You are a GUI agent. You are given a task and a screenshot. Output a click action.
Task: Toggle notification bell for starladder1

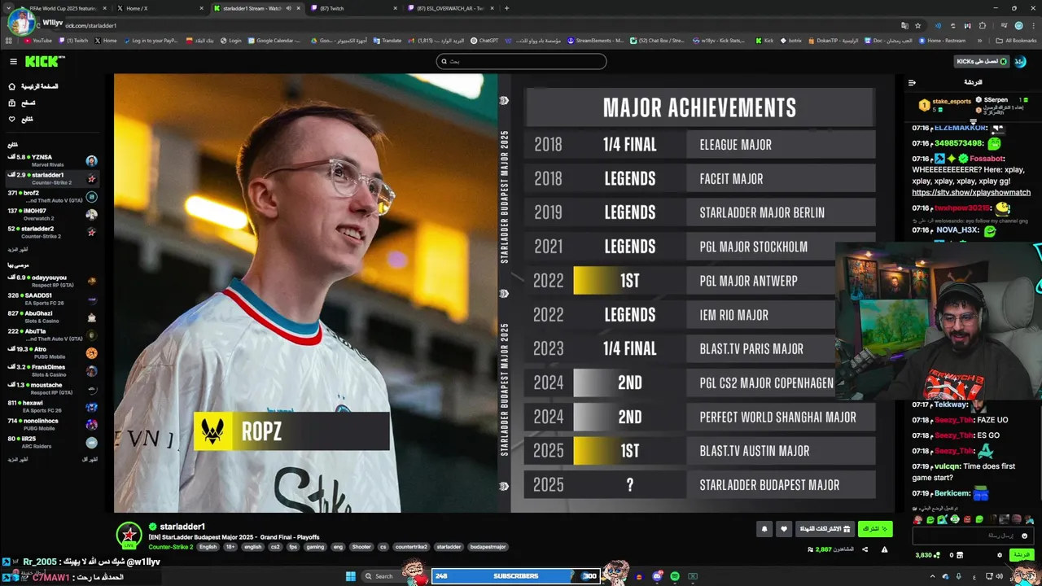click(764, 529)
